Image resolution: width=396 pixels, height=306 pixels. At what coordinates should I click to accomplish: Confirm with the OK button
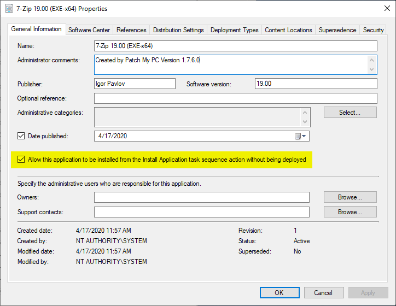click(x=279, y=293)
